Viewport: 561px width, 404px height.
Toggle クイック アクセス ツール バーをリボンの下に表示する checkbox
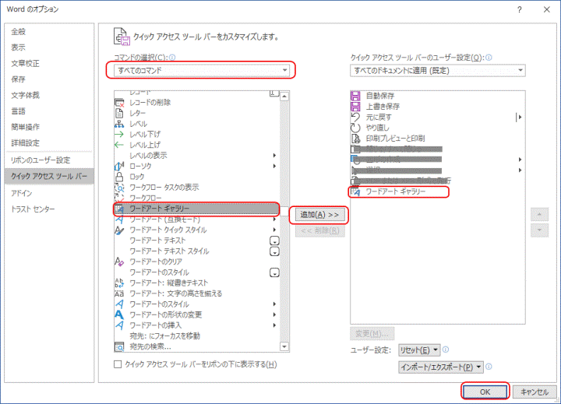(x=118, y=364)
